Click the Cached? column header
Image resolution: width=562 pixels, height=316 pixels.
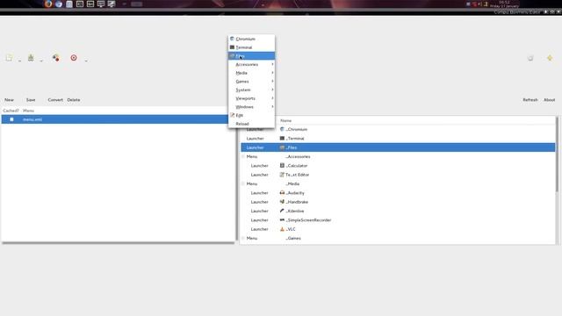point(11,111)
